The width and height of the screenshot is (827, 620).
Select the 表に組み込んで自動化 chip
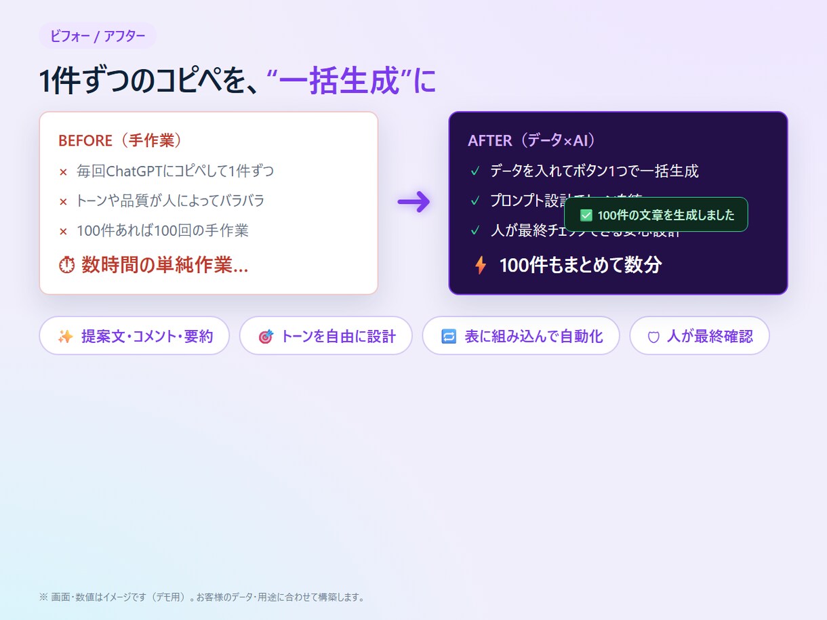coord(521,335)
